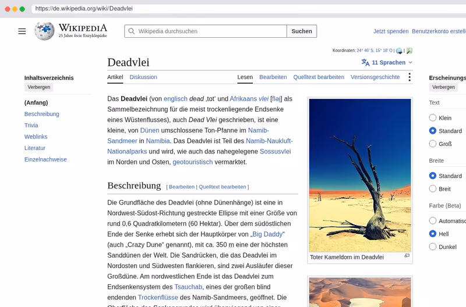Image resolution: width=466 pixels, height=307 pixels.
Task: Select the Lesen tab
Action: tap(245, 77)
